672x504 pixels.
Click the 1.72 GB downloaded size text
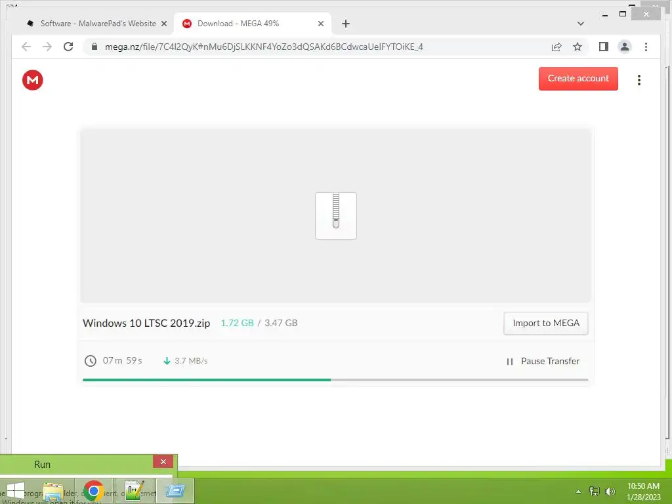pyautogui.click(x=238, y=323)
